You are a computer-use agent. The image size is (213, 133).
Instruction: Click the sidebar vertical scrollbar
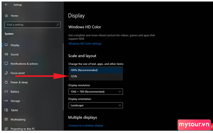click(63, 77)
